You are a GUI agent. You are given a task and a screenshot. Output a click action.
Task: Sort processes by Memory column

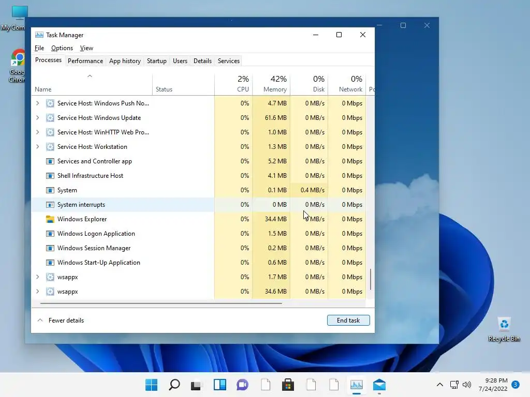click(271, 84)
